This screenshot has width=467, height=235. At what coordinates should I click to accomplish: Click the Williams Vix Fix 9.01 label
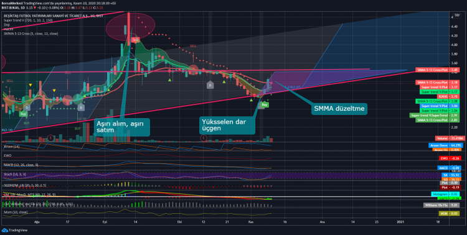[x=441, y=205]
